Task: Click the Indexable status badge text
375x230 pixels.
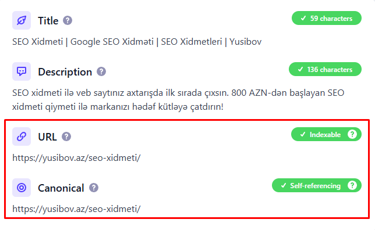Action: 325,135
